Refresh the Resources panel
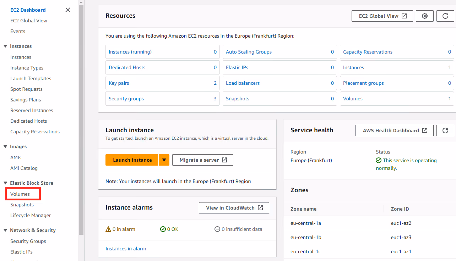The width and height of the screenshot is (456, 261). [x=445, y=16]
